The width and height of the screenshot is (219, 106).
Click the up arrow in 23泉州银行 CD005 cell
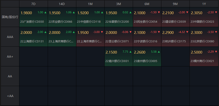[159, 52]
